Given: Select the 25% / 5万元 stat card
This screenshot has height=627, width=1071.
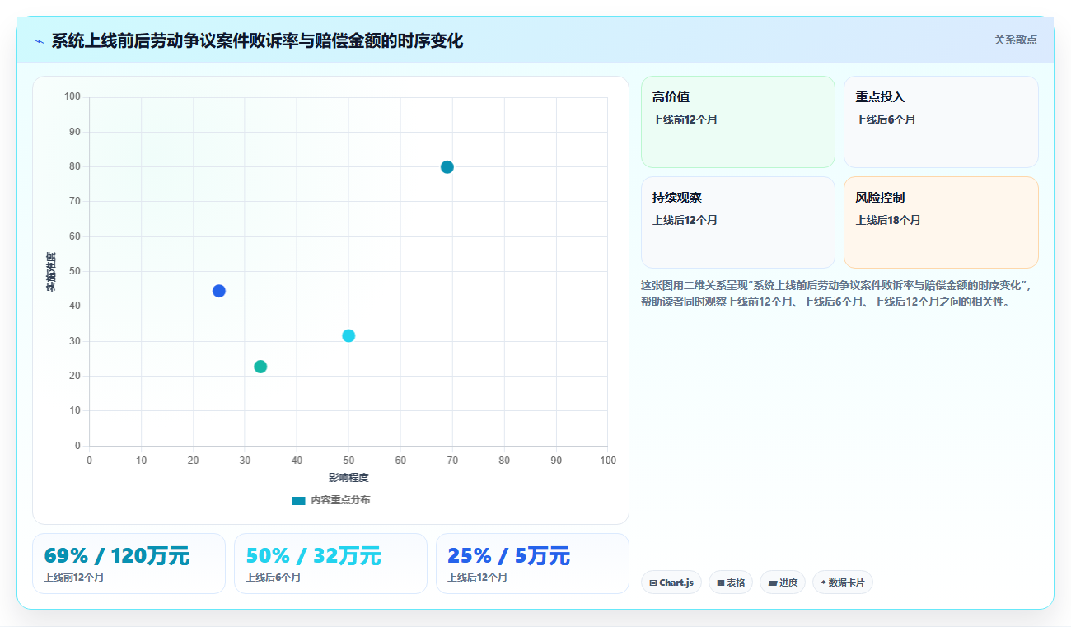Looking at the screenshot, I should (x=532, y=564).
